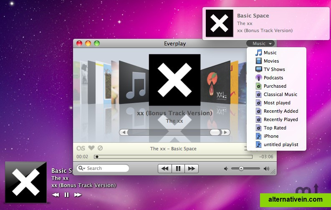This screenshot has height=210, width=331.
Task: Select the iPhone playlist
Action: (x=276, y=136)
